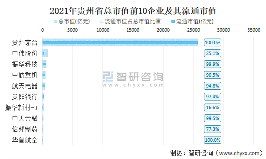Viewport: 266px width, 159px height.
Task: Click the 16.6% label for 振华新材-U
Action: [213, 107]
